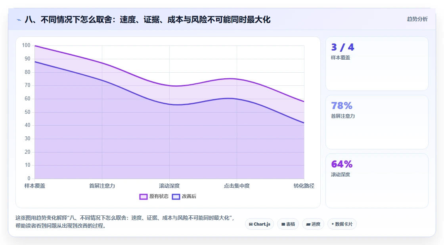
Task: Click the 数据卡片 tag sparkle icon
Action: coord(333,224)
